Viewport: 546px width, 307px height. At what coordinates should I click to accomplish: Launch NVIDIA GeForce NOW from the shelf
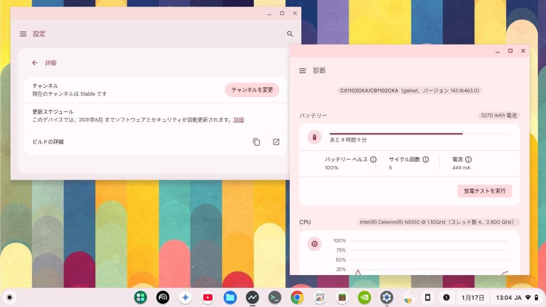pyautogui.click(x=364, y=297)
